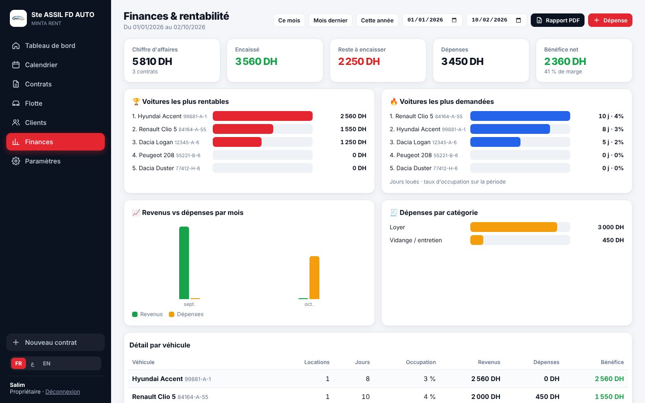Screen dimensions: 645x403
Task: Click the green Revenus legend swatch
Action: pos(135,314)
